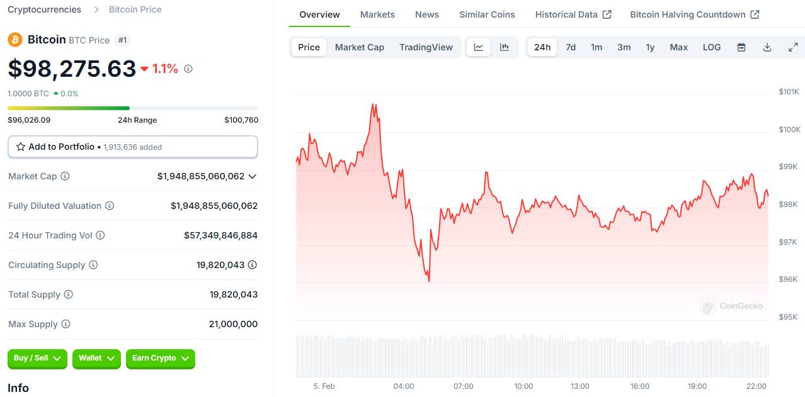The width and height of the screenshot is (805, 397).
Task: Toggle LOG scale on chart
Action: [712, 47]
